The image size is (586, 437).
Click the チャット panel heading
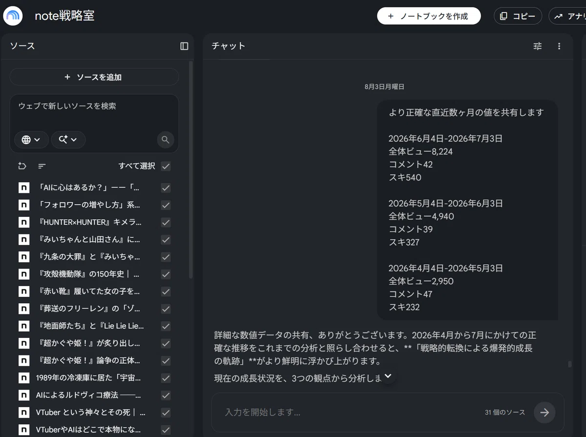[x=229, y=46]
